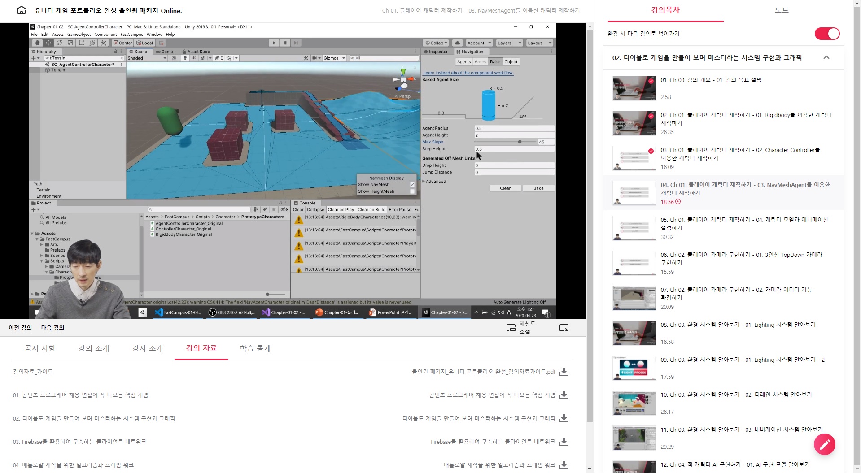Toggle scene effects icon
Screen dimensions: 861x473
202,58
